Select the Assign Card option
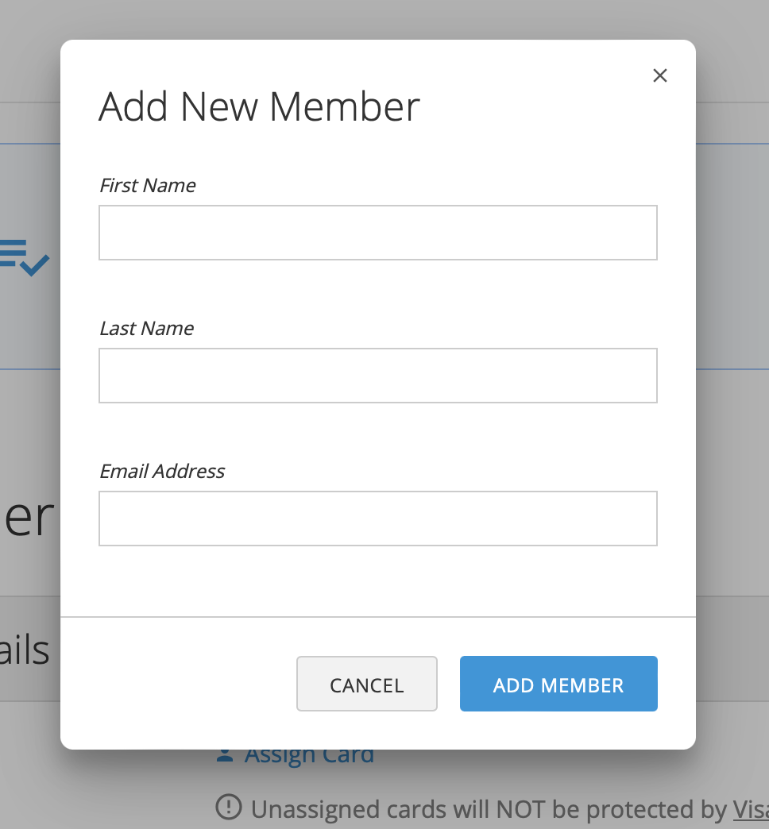Viewport: 769px width, 829px height. pos(310,754)
